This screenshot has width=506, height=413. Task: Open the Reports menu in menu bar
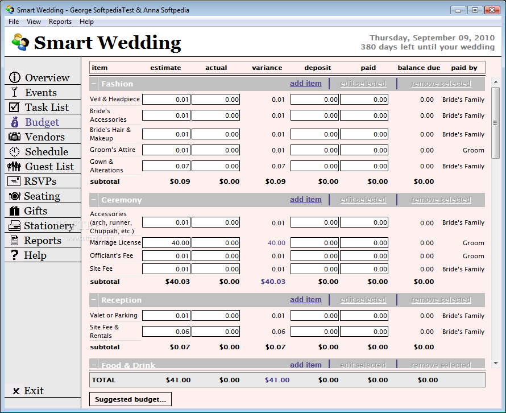[x=60, y=22]
